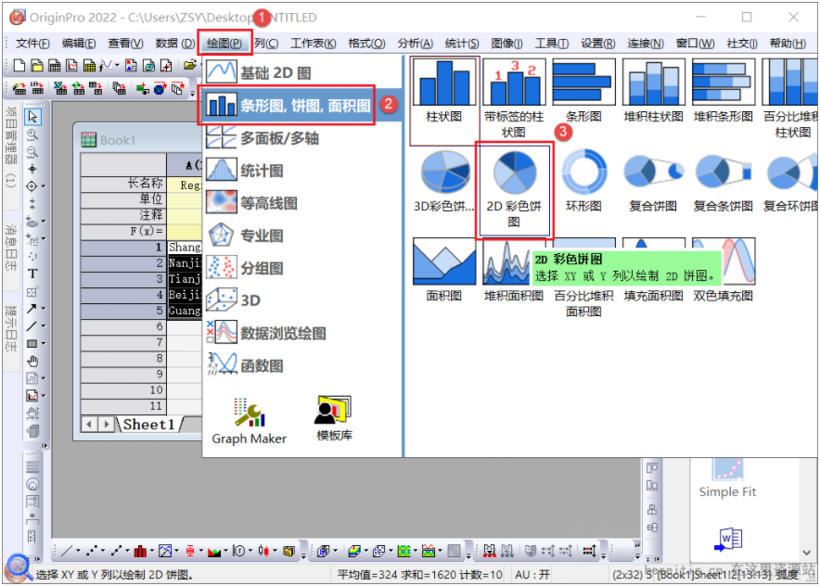Open the 文件(F) menu
The width and height of the screenshot is (820, 586).
click(x=32, y=44)
